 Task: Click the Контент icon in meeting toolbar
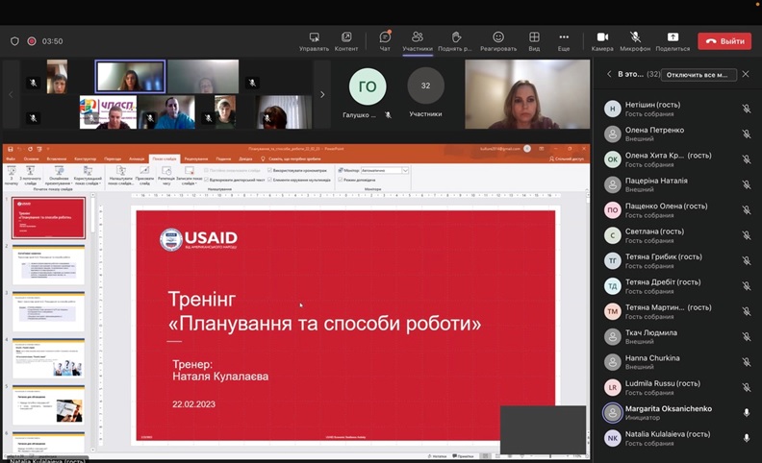346,37
